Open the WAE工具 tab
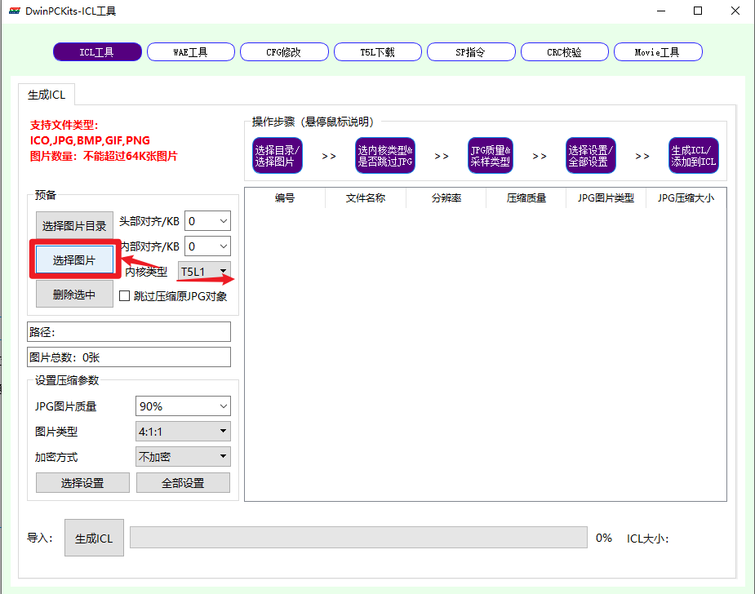The image size is (755, 594). tap(191, 52)
